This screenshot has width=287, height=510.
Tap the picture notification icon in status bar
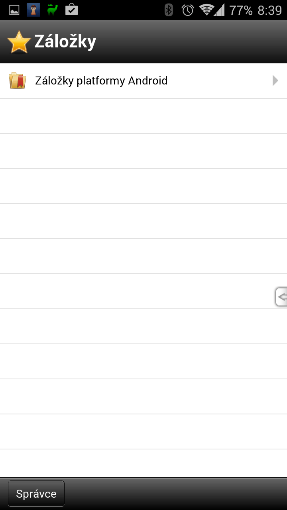pyautogui.click(x=14, y=10)
